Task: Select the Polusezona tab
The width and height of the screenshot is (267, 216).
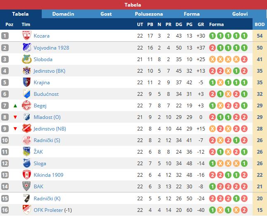Action: click(149, 14)
